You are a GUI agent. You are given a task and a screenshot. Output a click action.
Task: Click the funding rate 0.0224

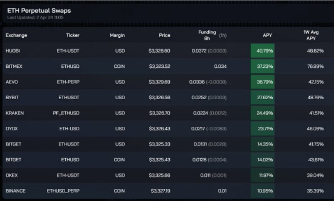tap(200, 113)
